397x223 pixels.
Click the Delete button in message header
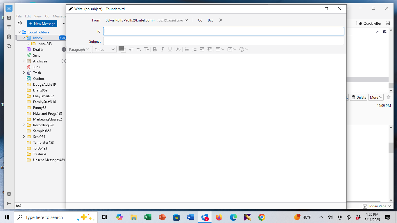point(359,98)
